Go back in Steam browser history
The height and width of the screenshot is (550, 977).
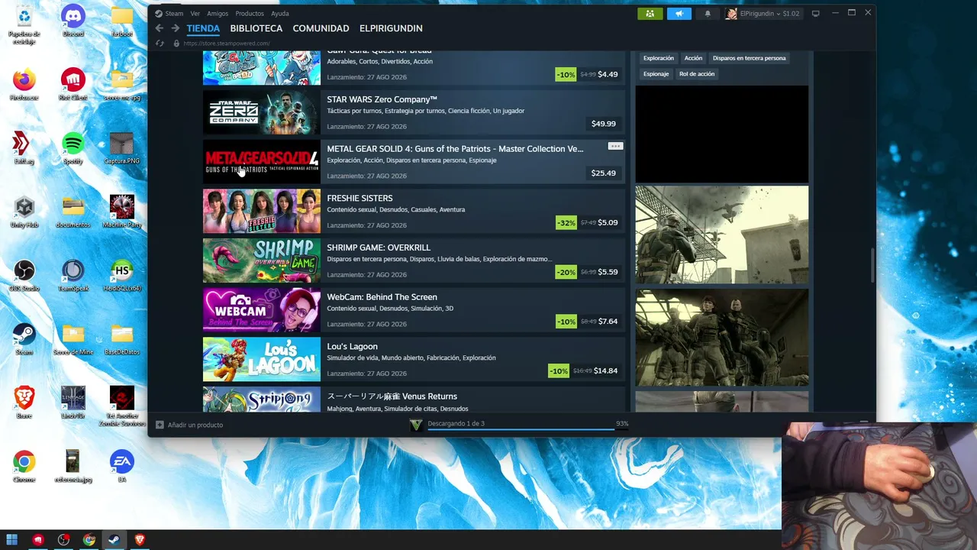tap(159, 28)
